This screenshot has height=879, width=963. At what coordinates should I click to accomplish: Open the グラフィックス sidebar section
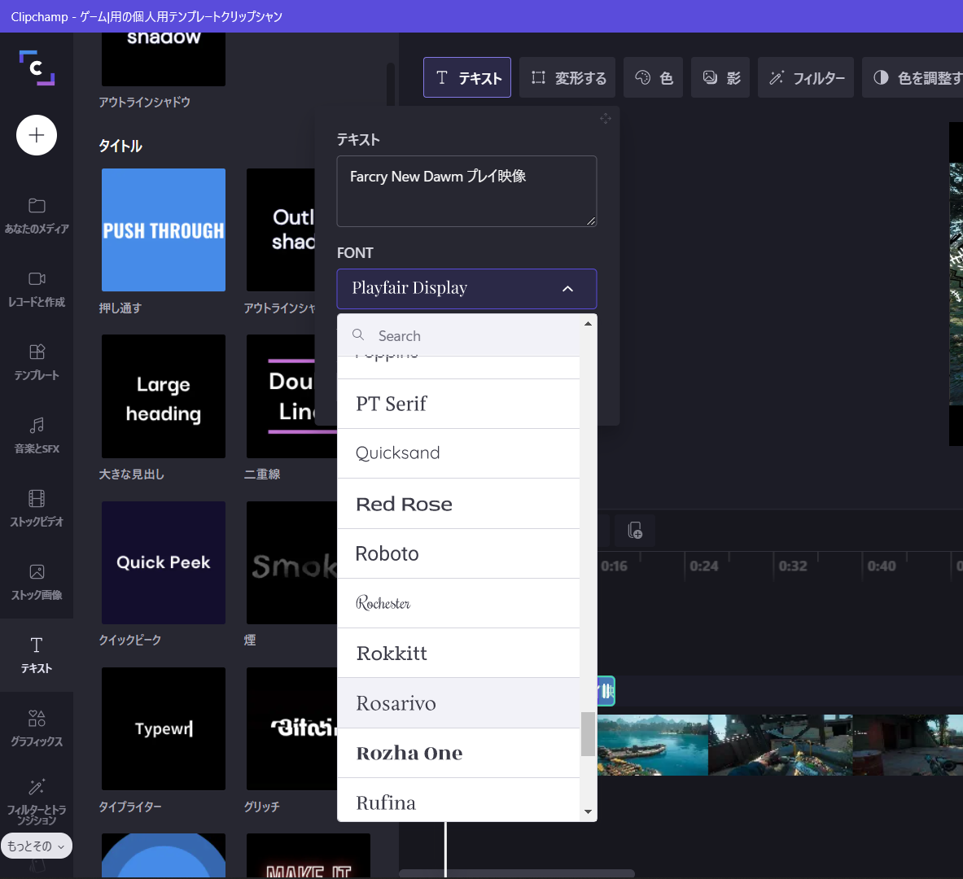(37, 728)
